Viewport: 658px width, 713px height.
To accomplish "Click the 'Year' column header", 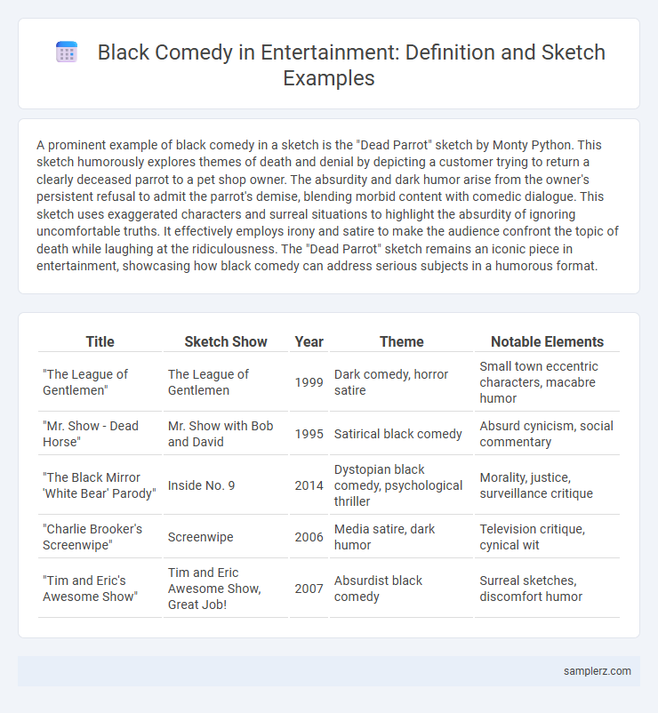I will coord(309,341).
